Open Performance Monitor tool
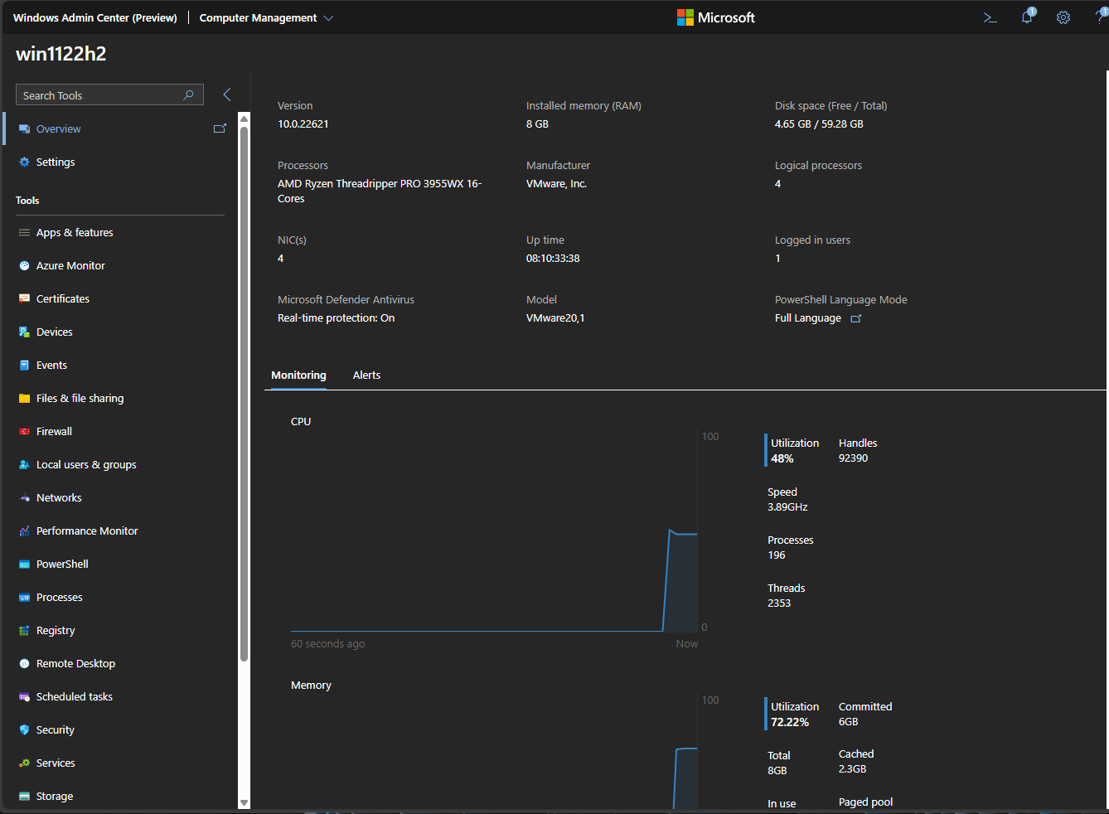The width and height of the screenshot is (1109, 814). pos(87,531)
